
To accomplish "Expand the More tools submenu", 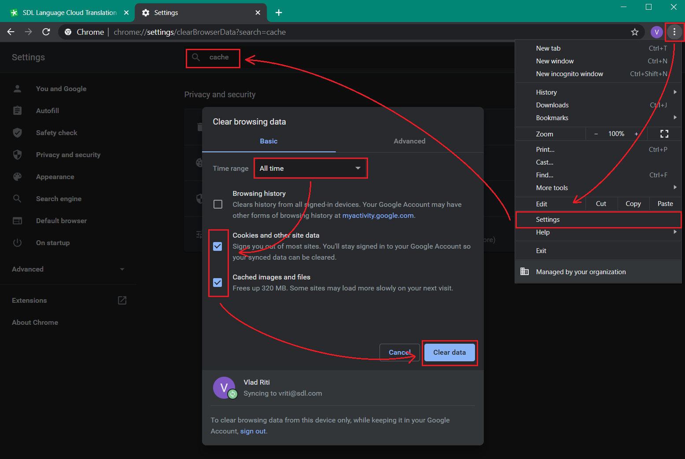I will pyautogui.click(x=675, y=187).
